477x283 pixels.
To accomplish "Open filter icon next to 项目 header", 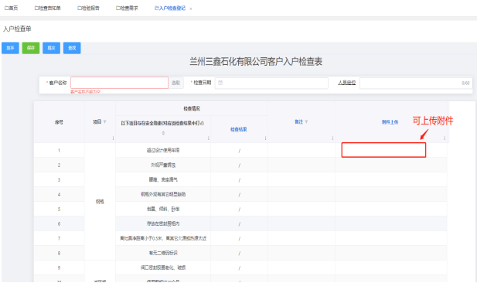I will click(104, 122).
